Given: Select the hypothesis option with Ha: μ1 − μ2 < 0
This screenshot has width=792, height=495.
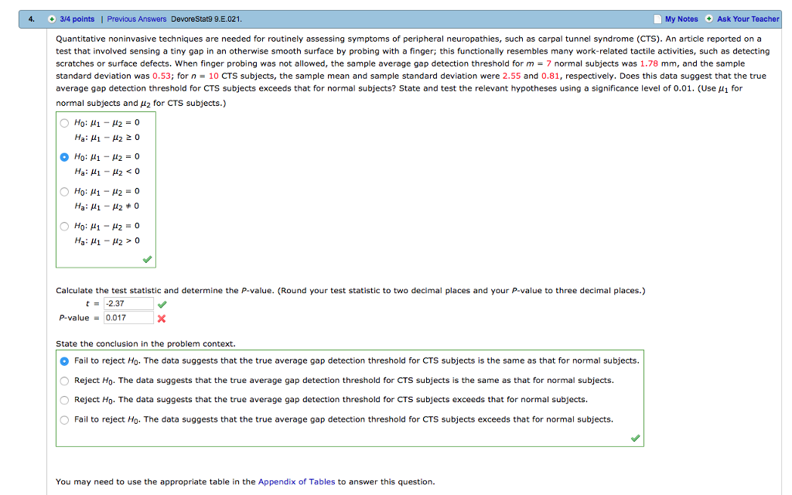Looking at the screenshot, I should coord(64,157).
